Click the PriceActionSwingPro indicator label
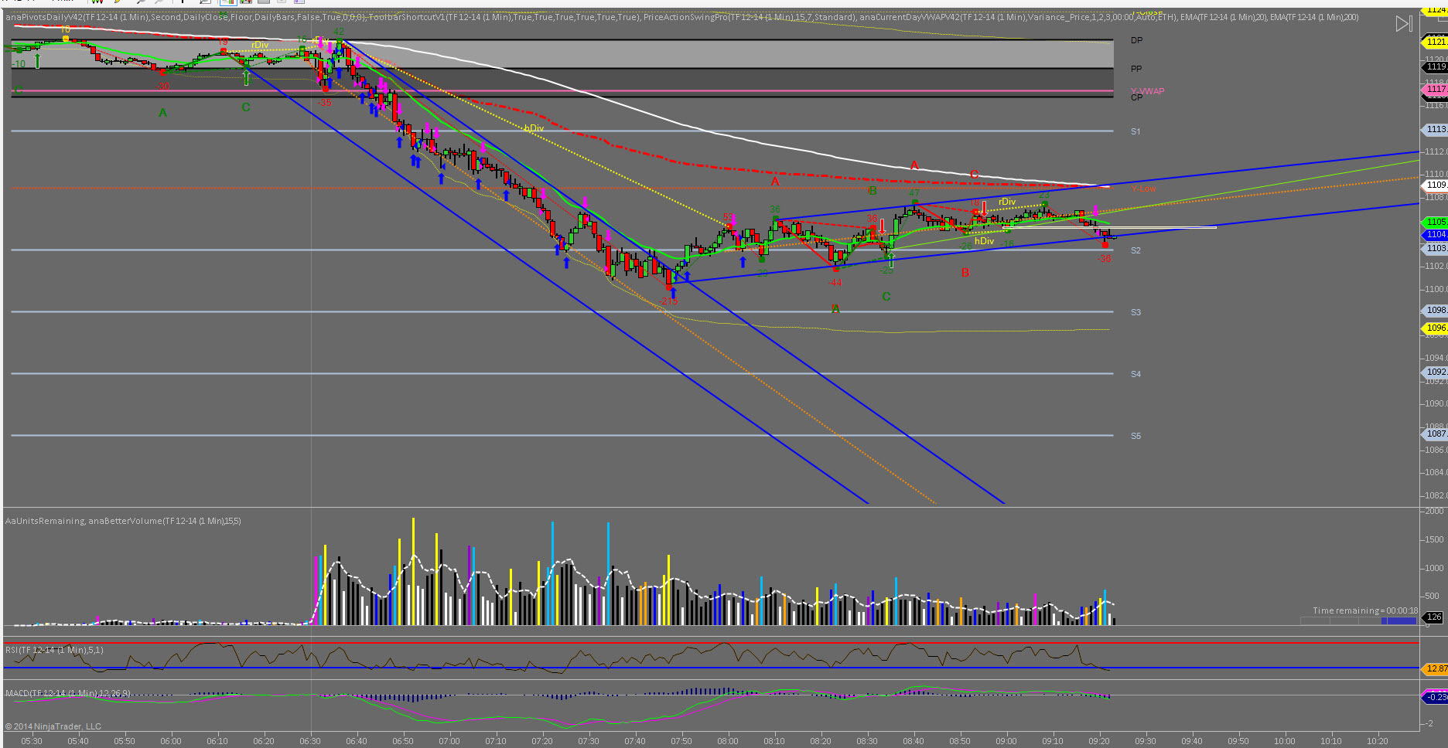This screenshot has width=1448, height=748. (750, 17)
